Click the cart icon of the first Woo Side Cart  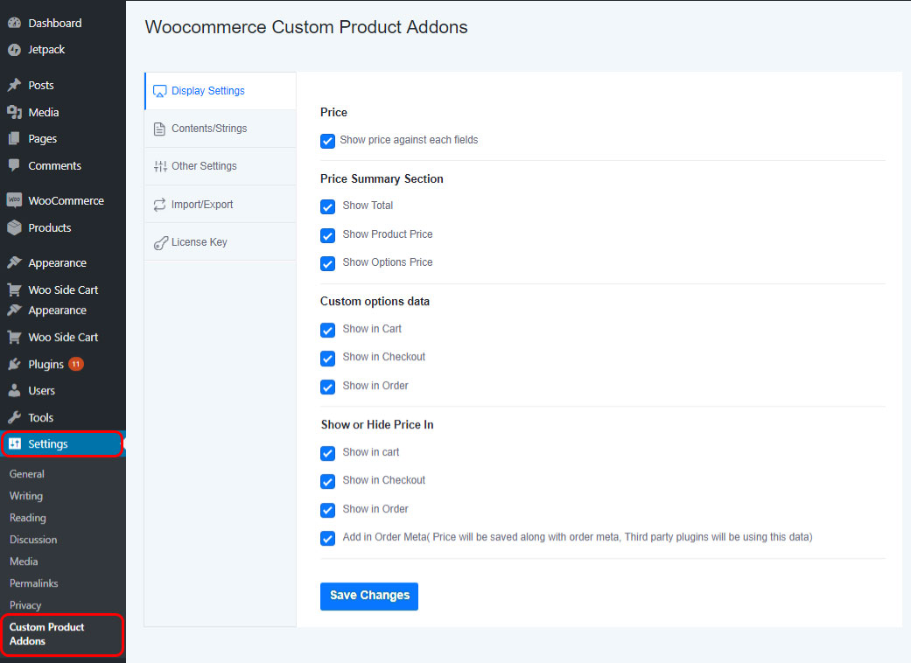[x=15, y=290]
